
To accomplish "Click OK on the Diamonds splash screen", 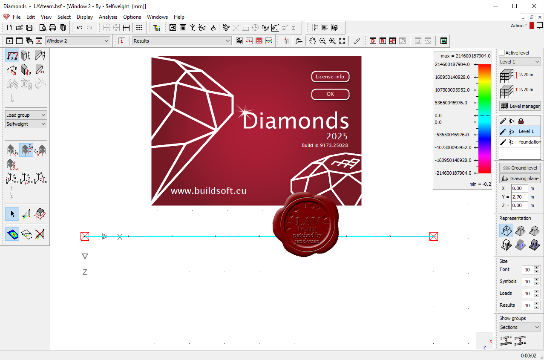I will tap(330, 94).
